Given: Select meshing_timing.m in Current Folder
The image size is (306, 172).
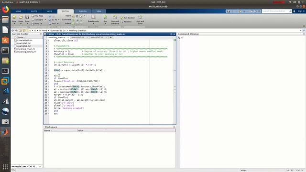Looking at the screenshot, I should (26, 52).
